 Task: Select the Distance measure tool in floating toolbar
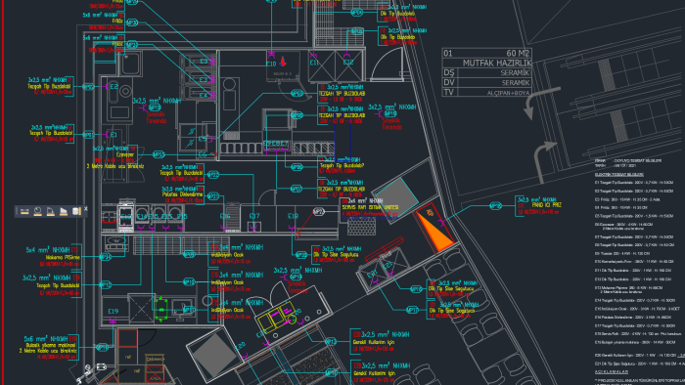click(24, 211)
